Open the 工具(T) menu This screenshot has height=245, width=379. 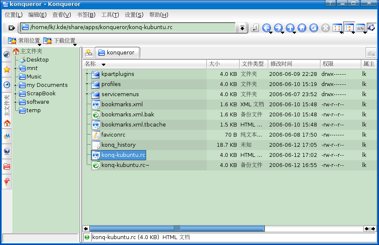tap(110, 15)
